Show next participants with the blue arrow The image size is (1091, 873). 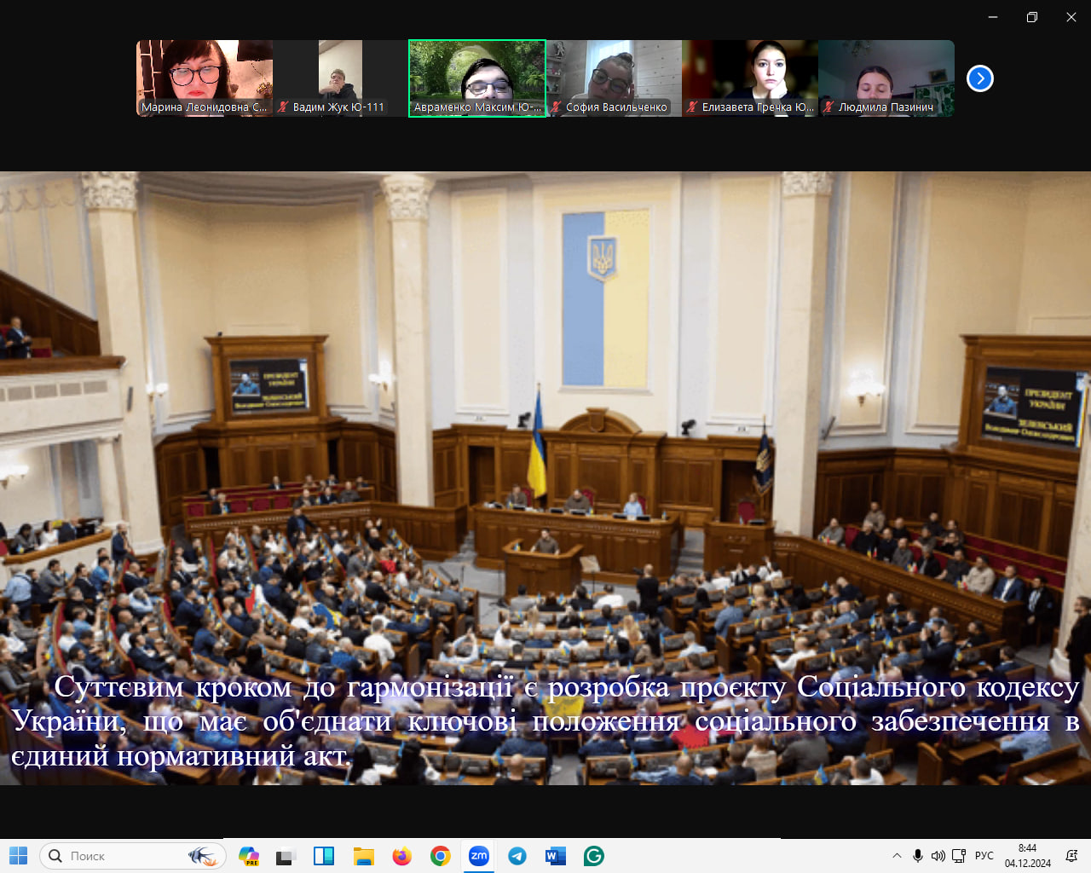click(980, 78)
